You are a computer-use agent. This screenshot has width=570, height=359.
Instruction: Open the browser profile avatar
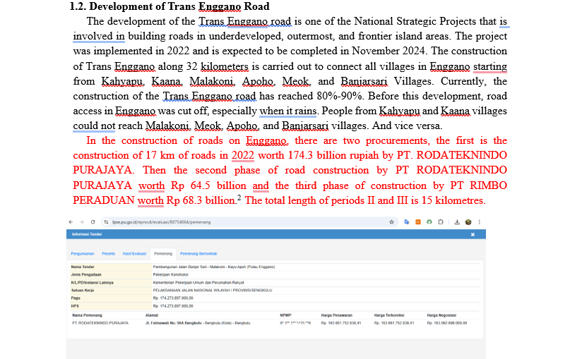tap(468, 221)
